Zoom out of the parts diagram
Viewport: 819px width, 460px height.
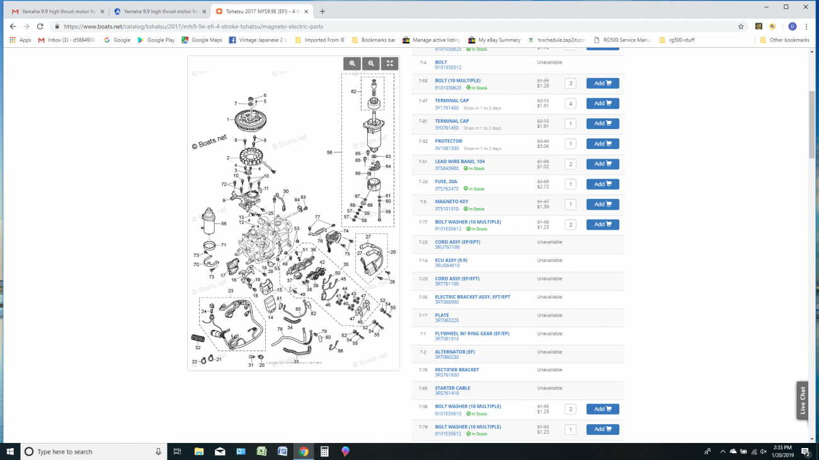[x=371, y=63]
